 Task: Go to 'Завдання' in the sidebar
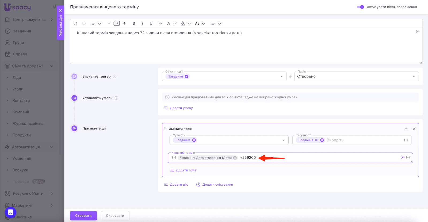coord(22,31)
